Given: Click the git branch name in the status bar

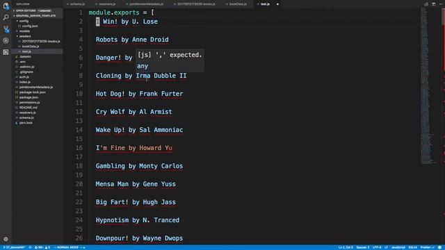Looking at the screenshot, I should coord(14,247).
